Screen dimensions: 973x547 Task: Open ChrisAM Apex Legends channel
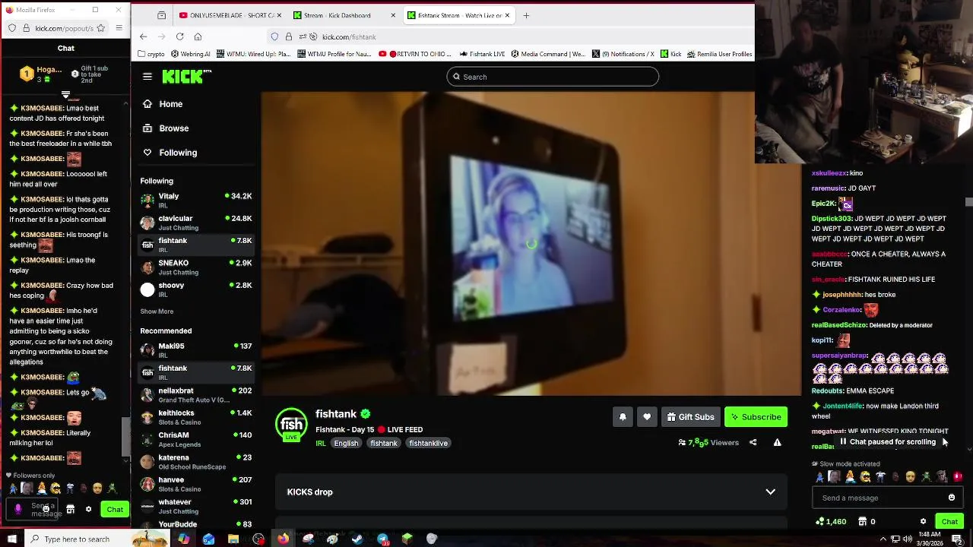coord(196,440)
